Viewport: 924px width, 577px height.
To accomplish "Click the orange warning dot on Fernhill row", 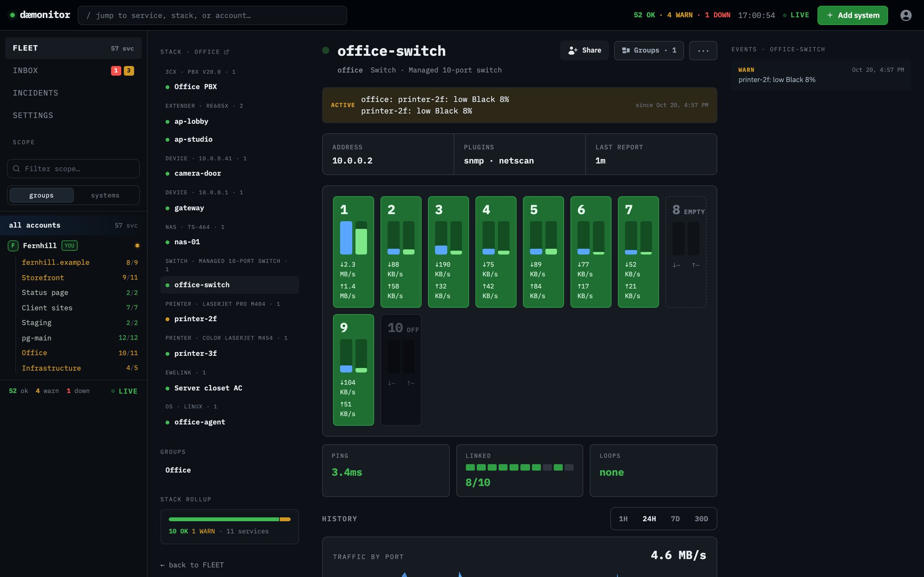I will [x=137, y=246].
